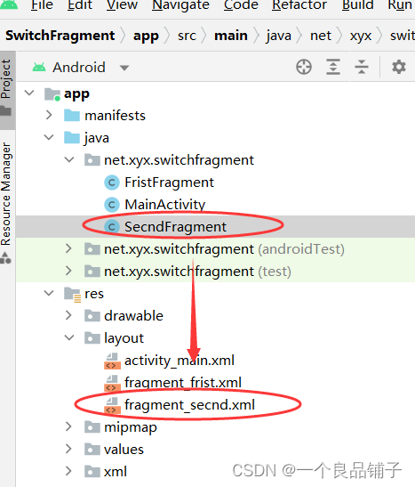Open the project view settings gear

(x=399, y=67)
